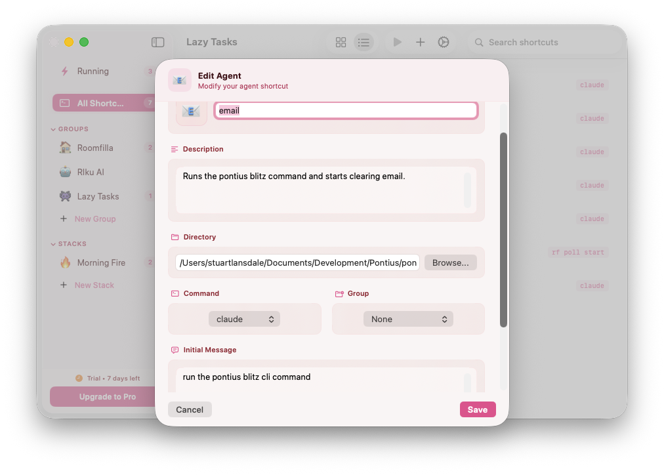This screenshot has width=664, height=475.
Task: Open the Command dropdown showing claude
Action: click(244, 319)
